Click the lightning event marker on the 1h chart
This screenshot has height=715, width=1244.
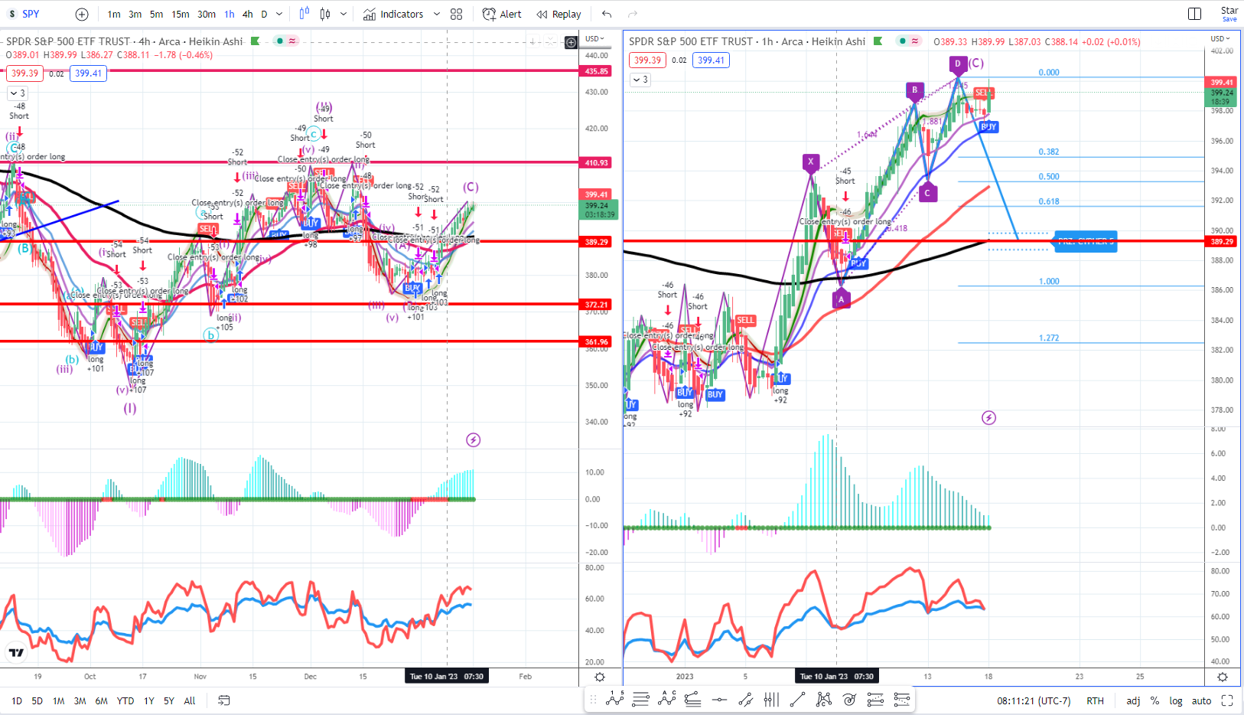coord(989,418)
